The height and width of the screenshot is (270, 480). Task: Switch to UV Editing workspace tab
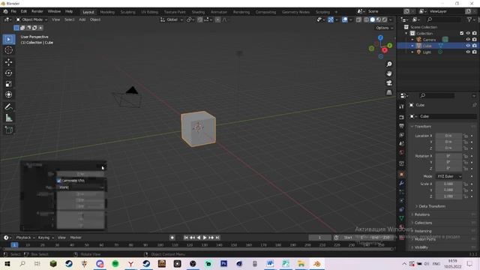click(x=150, y=12)
